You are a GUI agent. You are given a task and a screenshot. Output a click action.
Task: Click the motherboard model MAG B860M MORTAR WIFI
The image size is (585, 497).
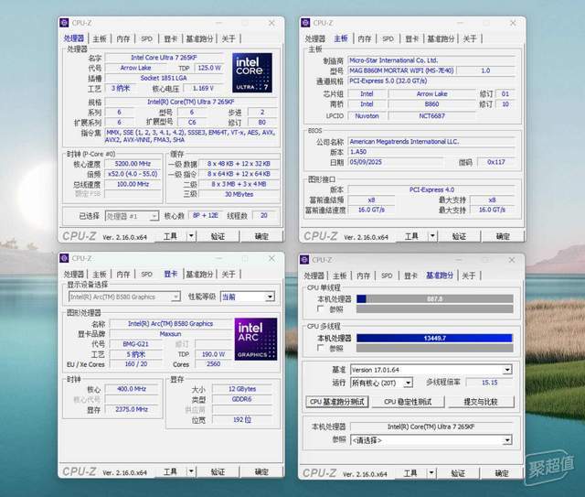pyautogui.click(x=401, y=70)
